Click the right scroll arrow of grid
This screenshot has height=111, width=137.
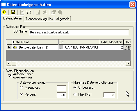coord(128,63)
